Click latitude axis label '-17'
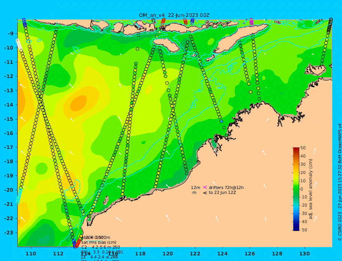 pyautogui.click(x=9, y=147)
